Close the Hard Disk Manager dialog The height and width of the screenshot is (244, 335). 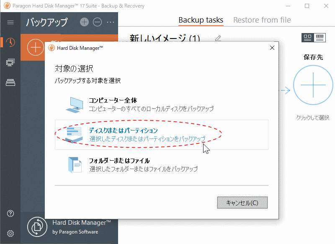click(272, 48)
